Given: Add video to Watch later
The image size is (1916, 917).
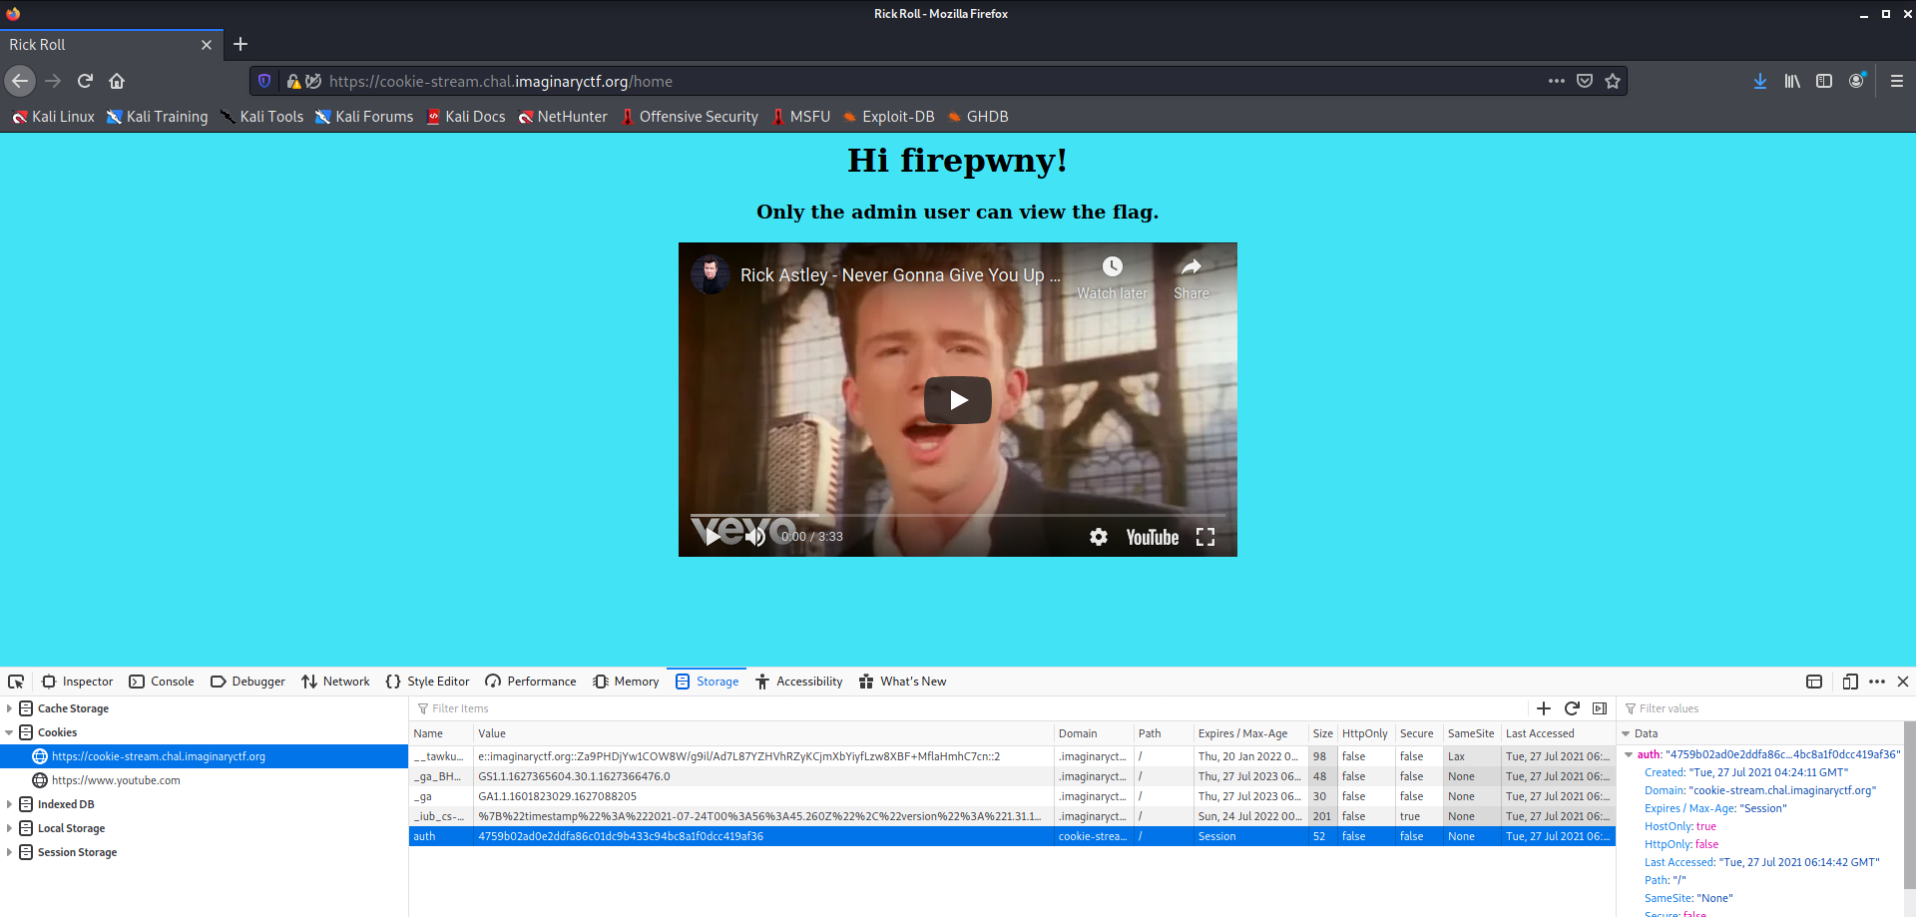Looking at the screenshot, I should click(1112, 277).
